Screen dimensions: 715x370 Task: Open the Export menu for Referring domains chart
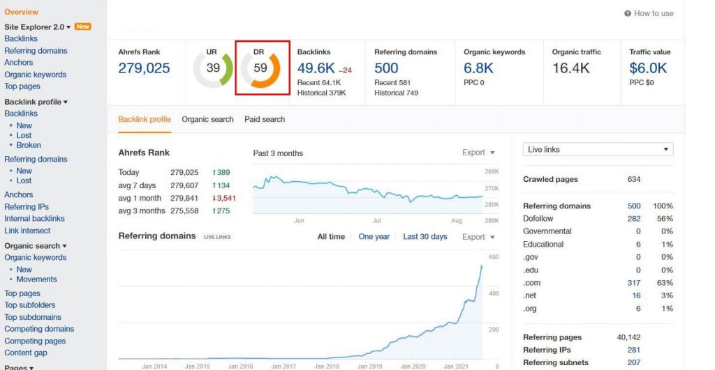click(x=478, y=237)
